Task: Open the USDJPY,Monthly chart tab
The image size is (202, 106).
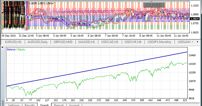Action: click(159, 42)
